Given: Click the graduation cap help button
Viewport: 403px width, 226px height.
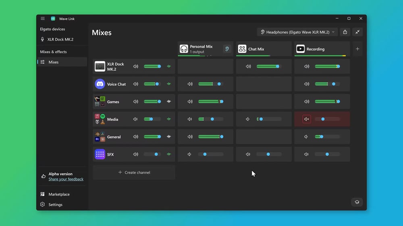Looking at the screenshot, I should coord(357,202).
